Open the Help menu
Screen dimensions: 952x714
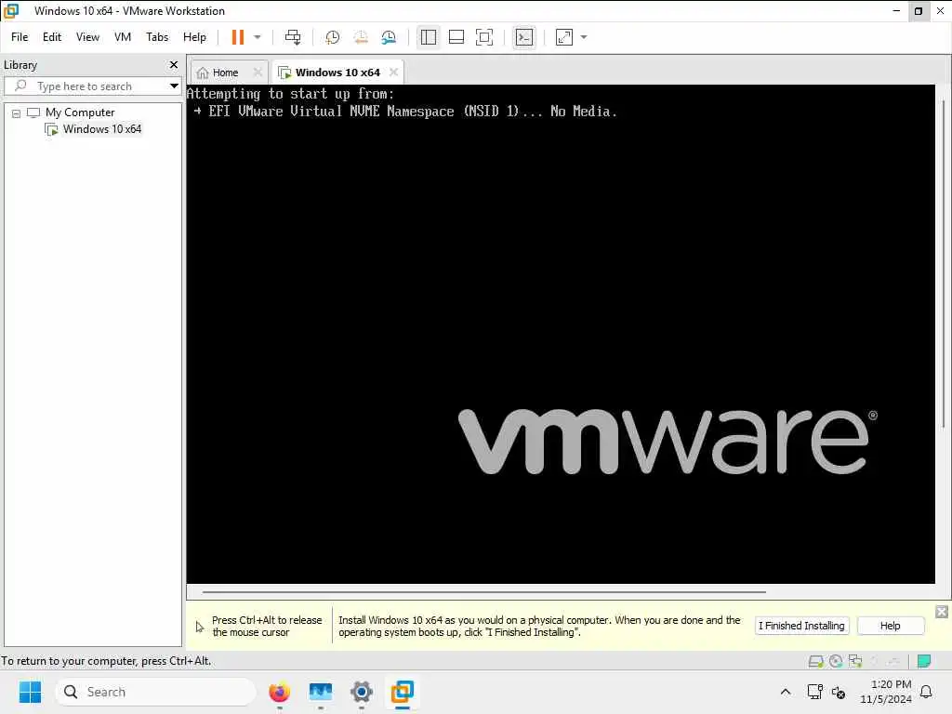[194, 37]
